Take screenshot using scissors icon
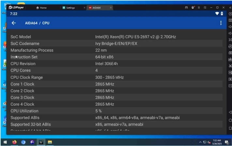 coord(230,66)
